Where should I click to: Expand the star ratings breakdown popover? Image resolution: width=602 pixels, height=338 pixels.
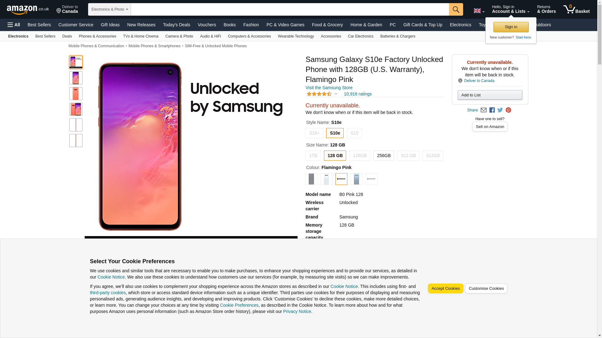click(x=336, y=94)
